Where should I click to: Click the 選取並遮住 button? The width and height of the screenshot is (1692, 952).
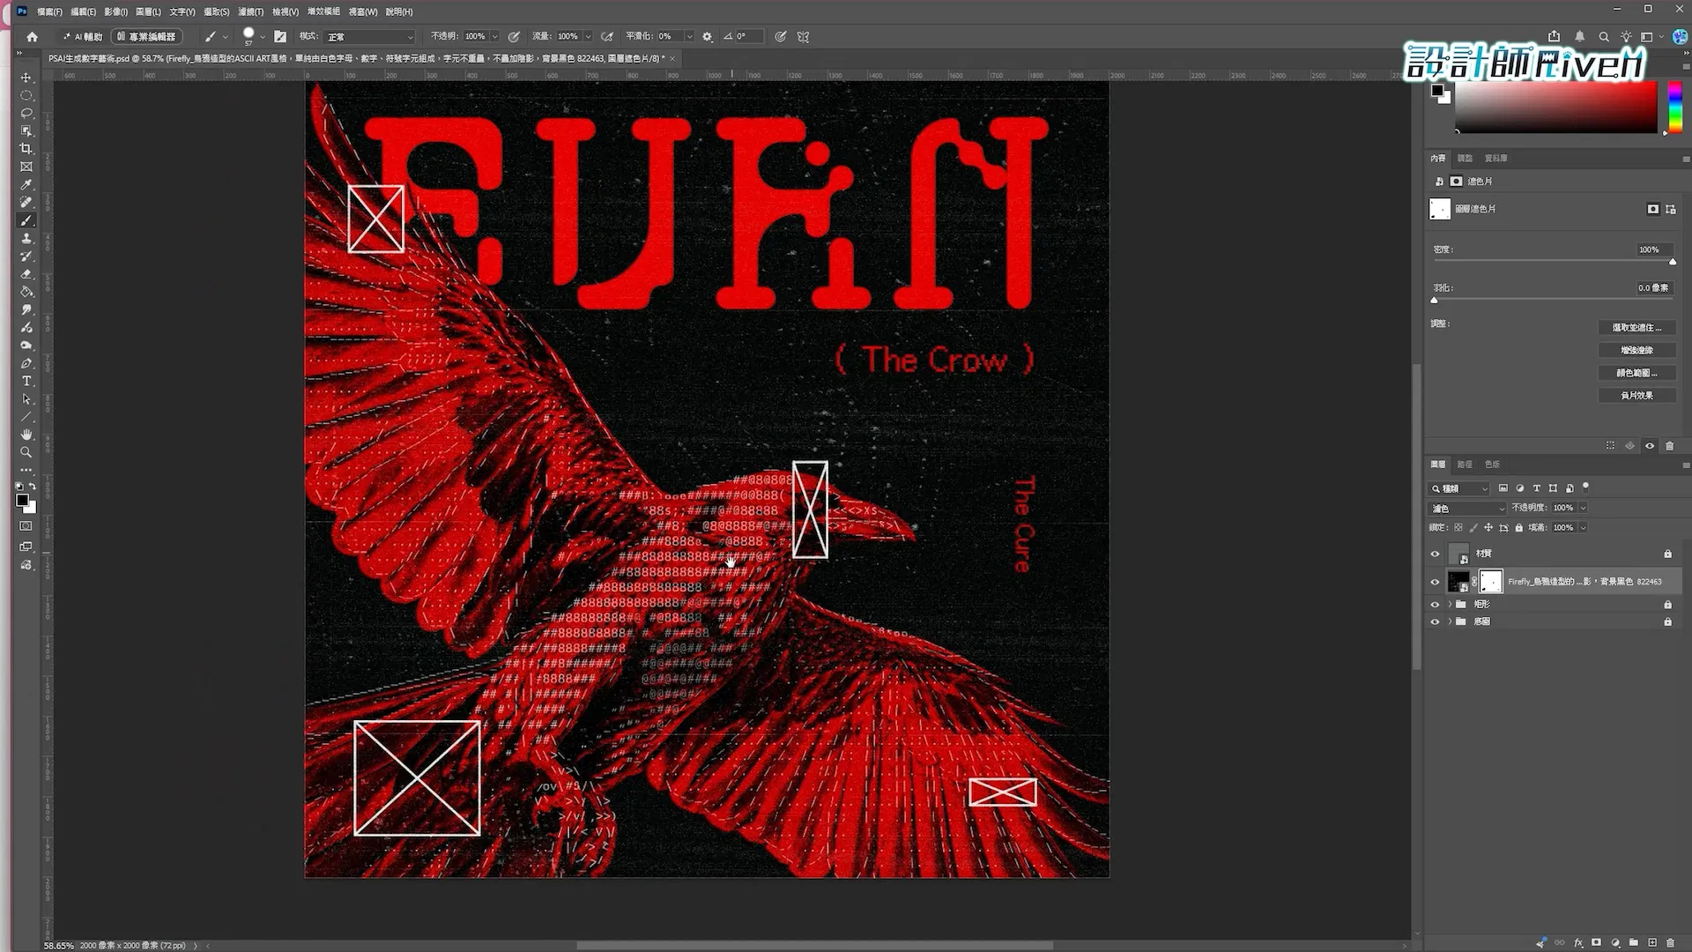point(1636,327)
